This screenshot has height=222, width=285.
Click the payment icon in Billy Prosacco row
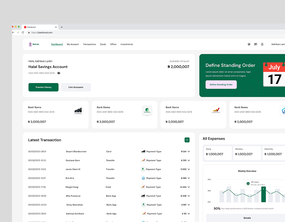click(143, 196)
